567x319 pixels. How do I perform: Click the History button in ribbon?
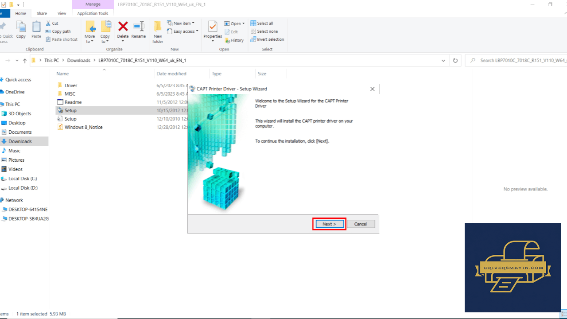pos(234,40)
